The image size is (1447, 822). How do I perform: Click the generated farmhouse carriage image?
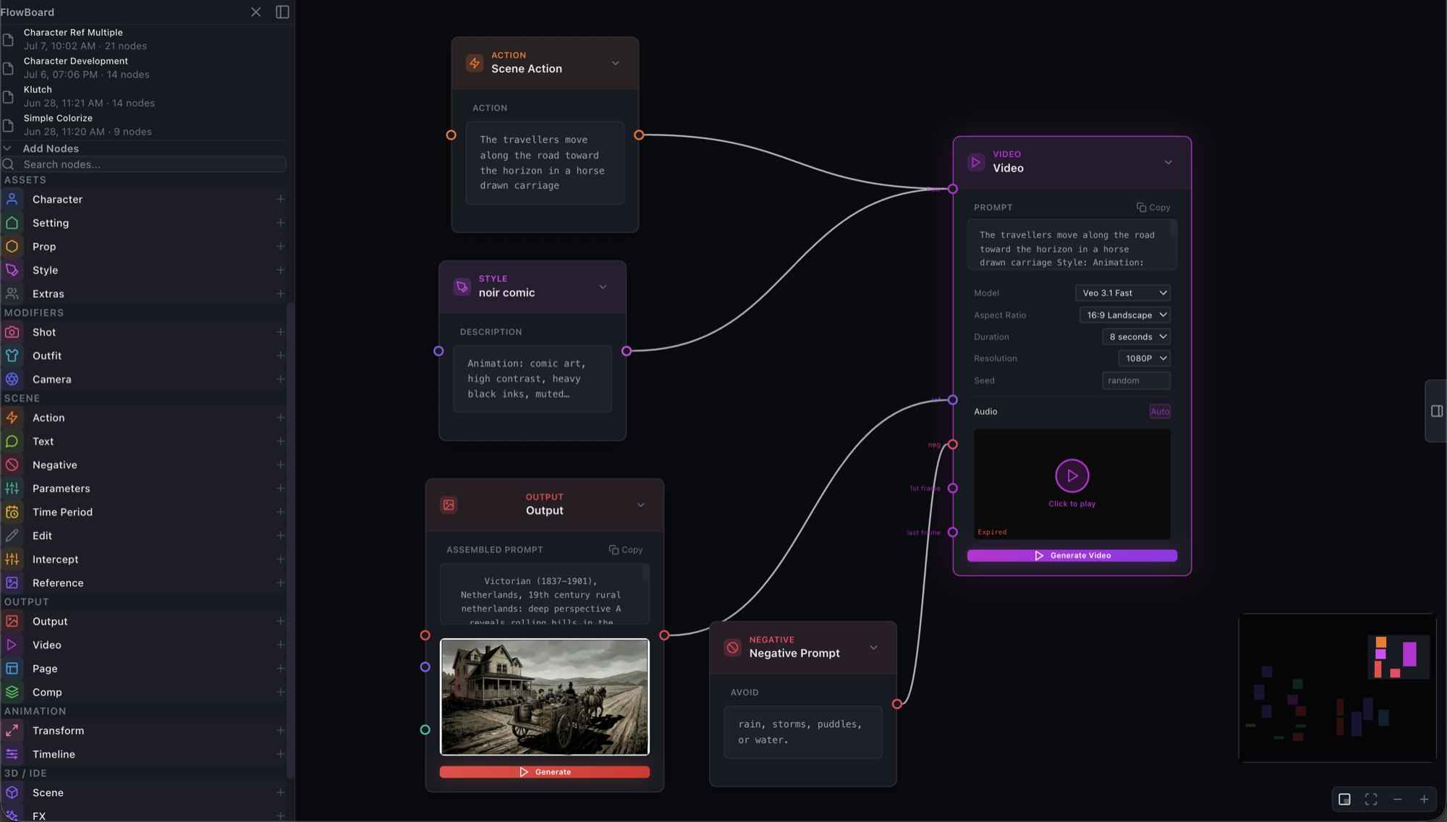coord(545,697)
